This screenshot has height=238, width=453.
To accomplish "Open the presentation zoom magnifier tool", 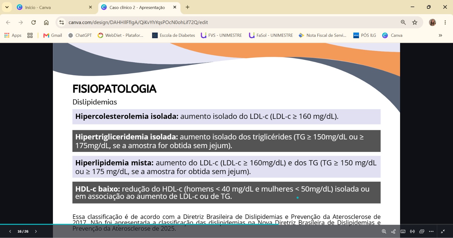I will 384,231.
